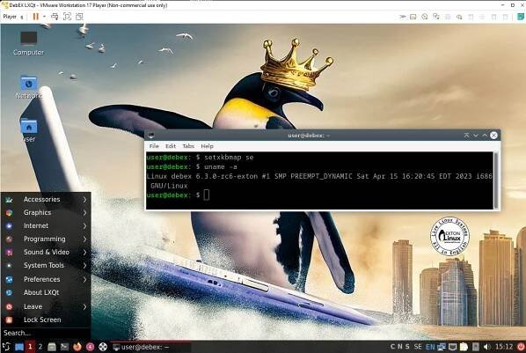Switch to workspace 1 on the panel
The height and width of the screenshot is (353, 526).
(30, 347)
